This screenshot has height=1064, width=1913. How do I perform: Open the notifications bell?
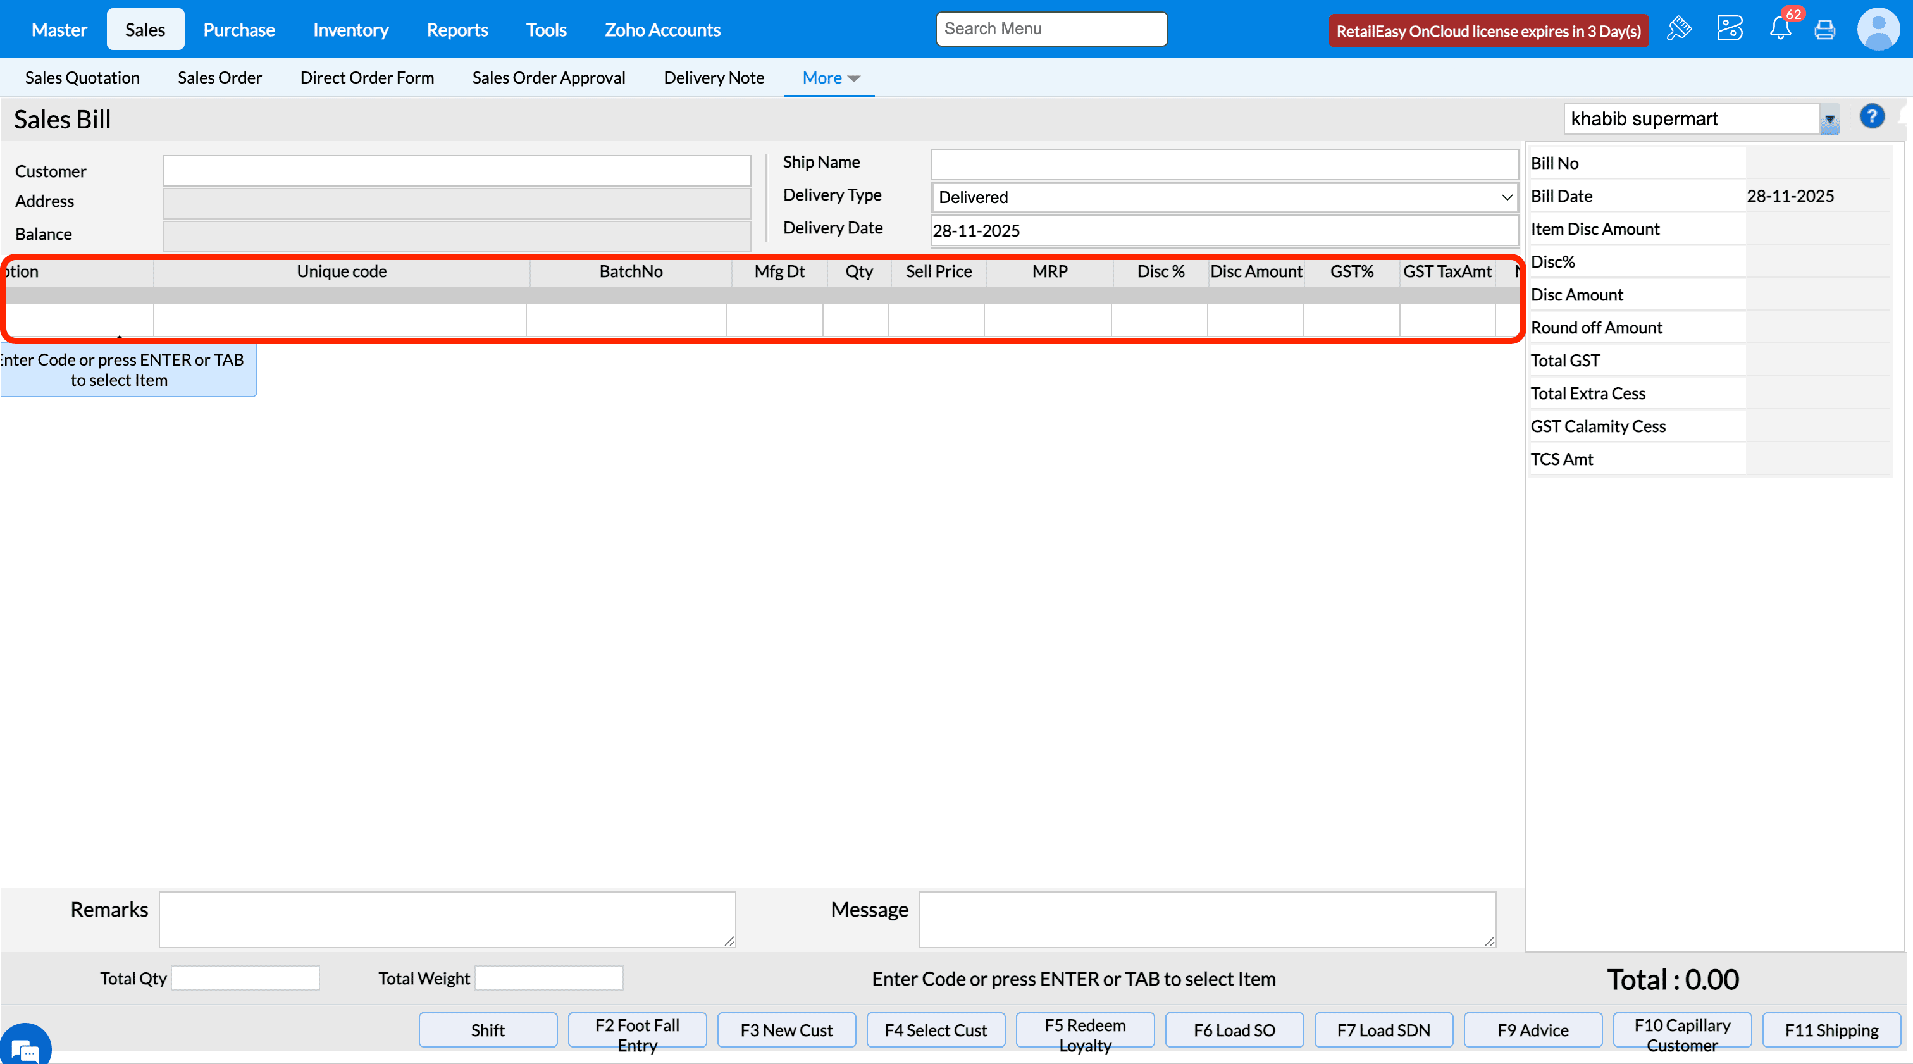tap(1780, 29)
